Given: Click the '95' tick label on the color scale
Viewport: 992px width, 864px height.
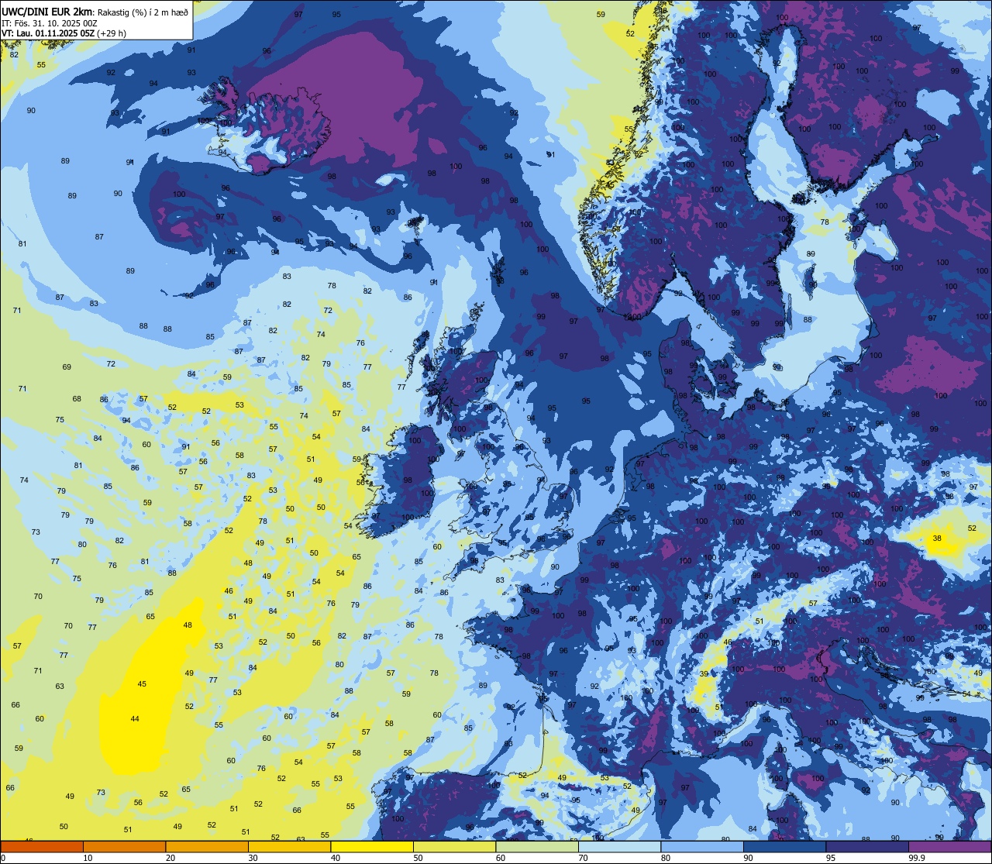Looking at the screenshot, I should click(832, 858).
